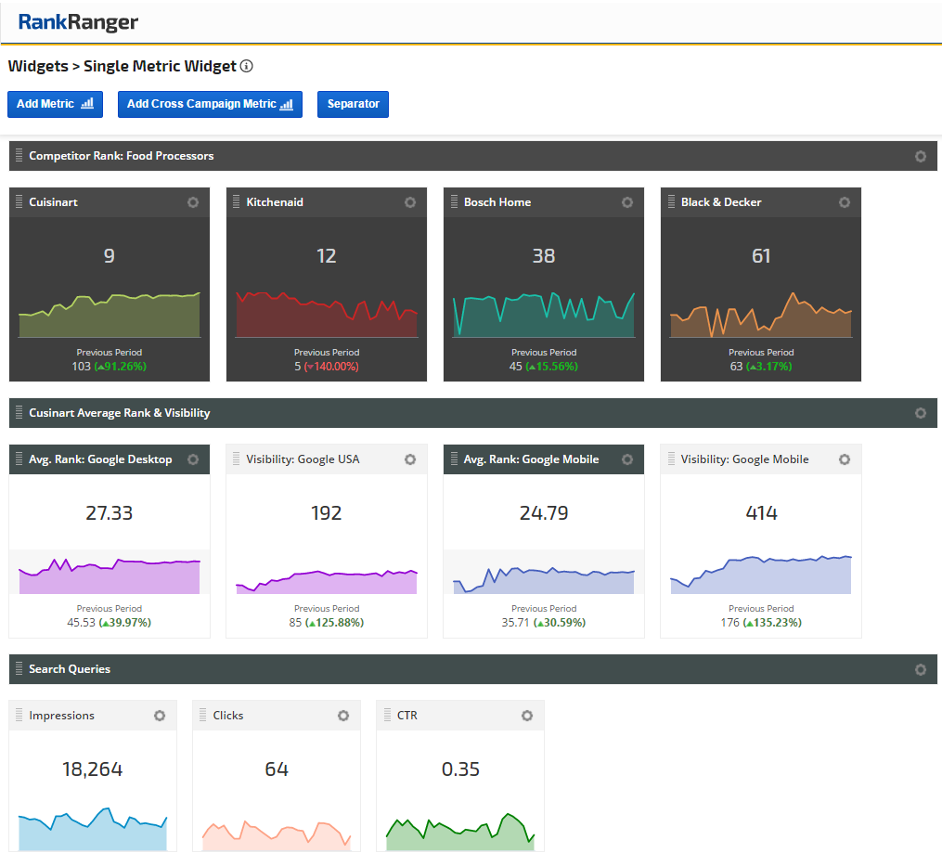Click the RankRanger logo

pyautogui.click(x=79, y=22)
